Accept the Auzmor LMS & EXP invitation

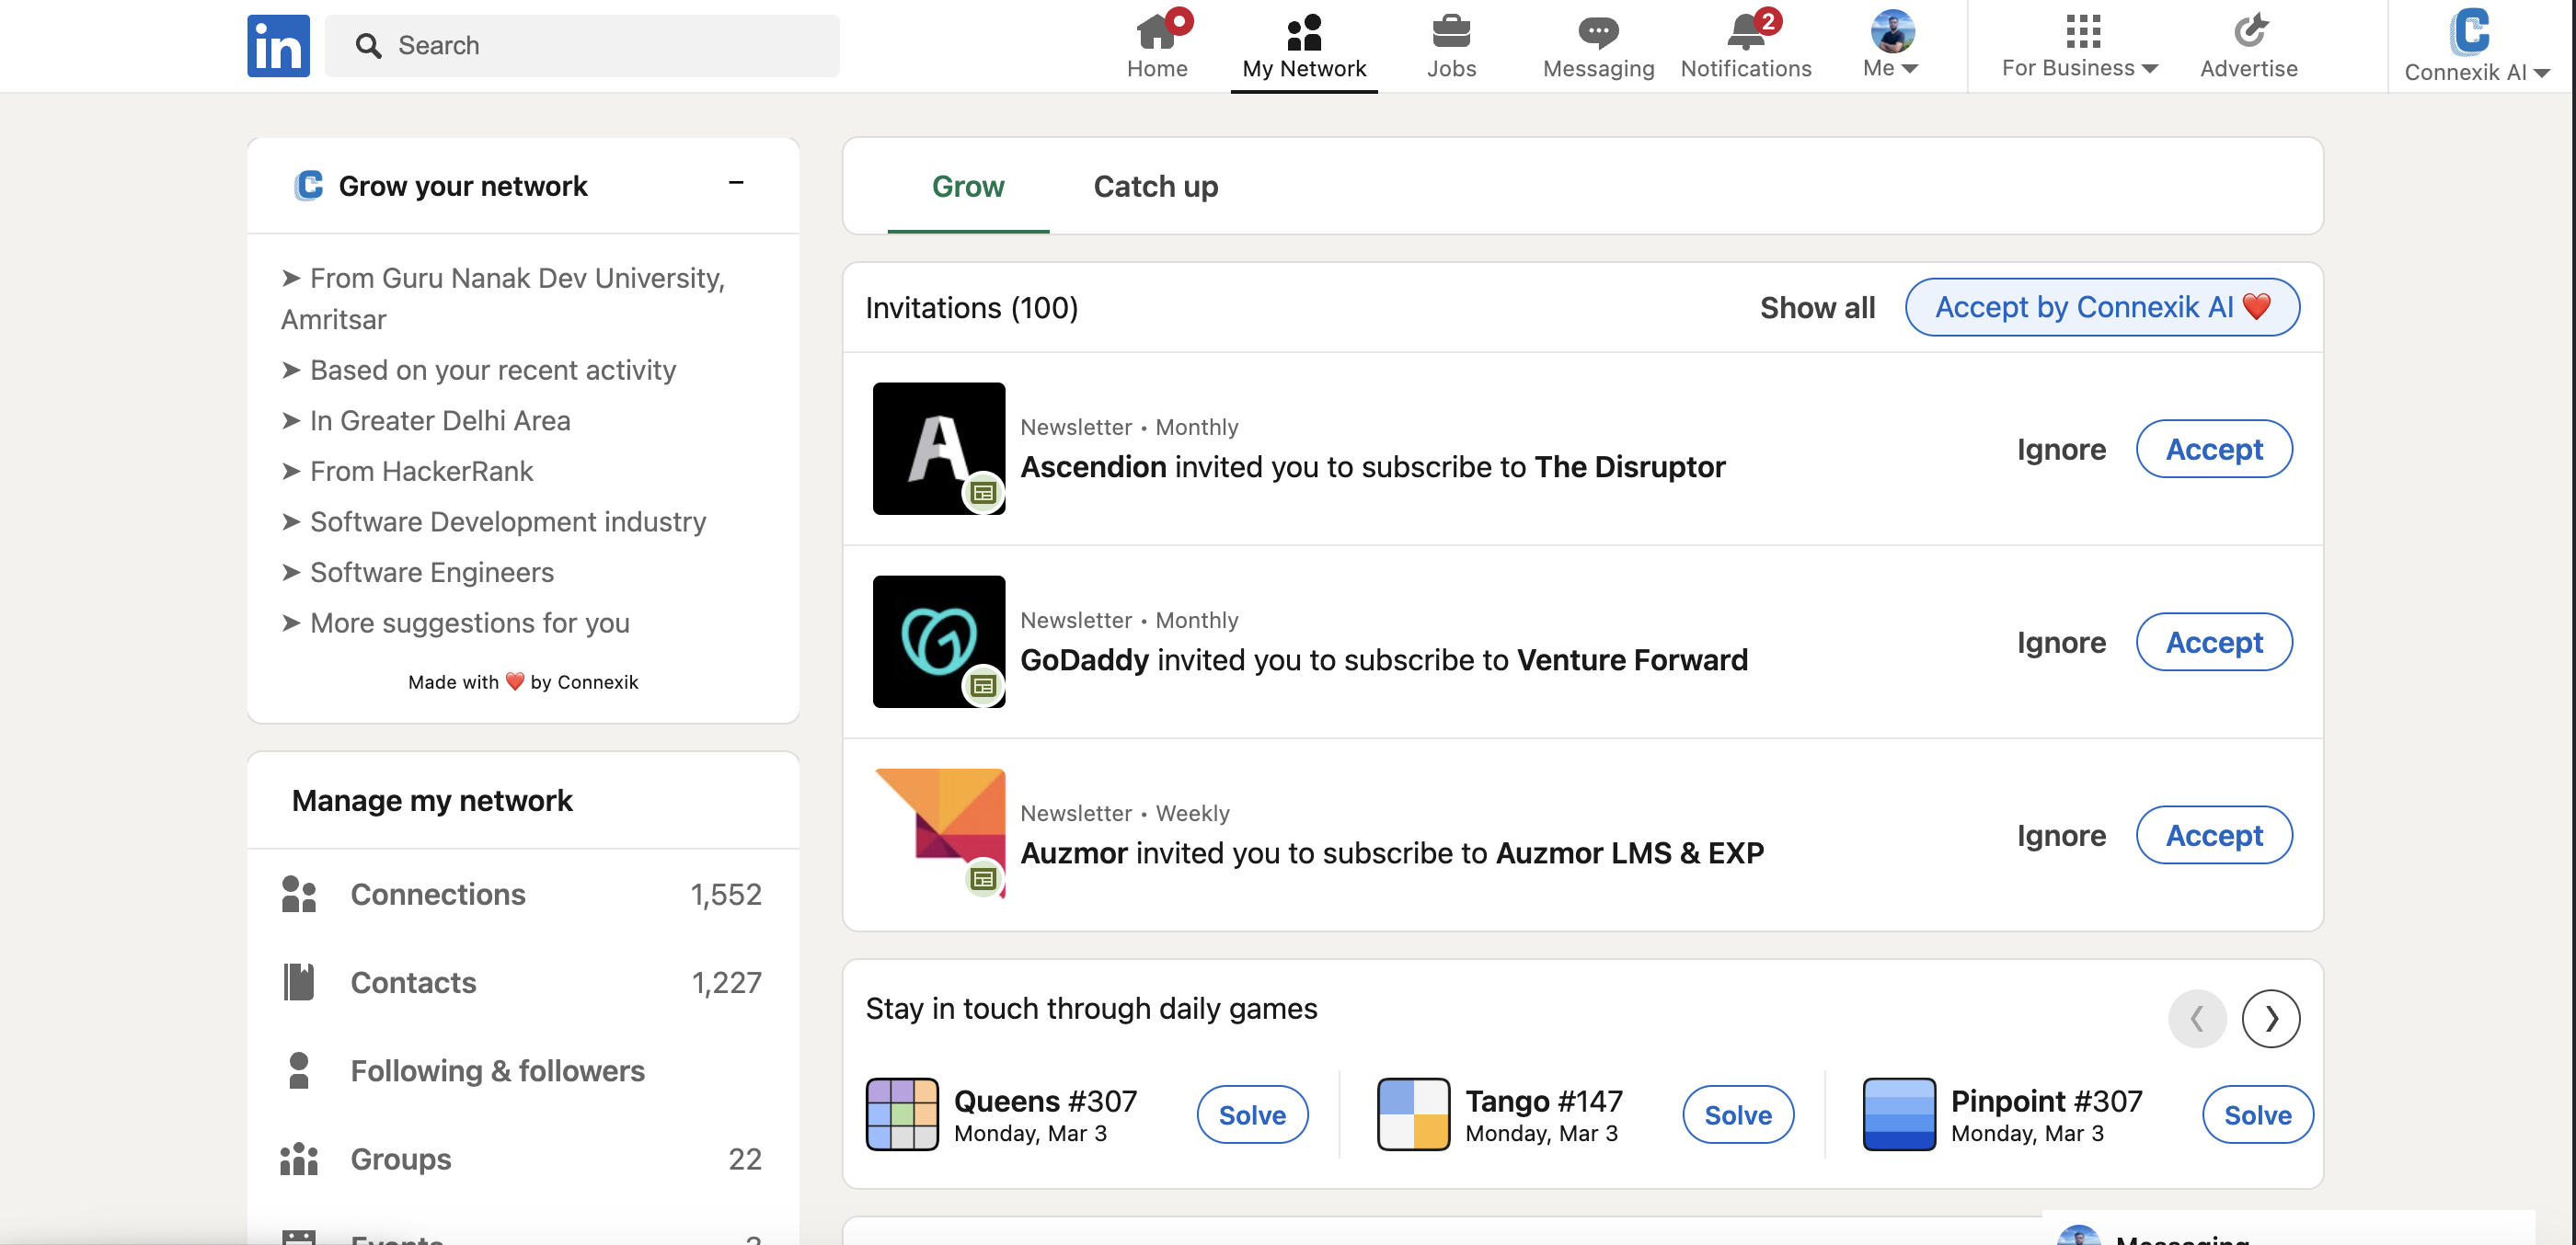pos(2214,834)
